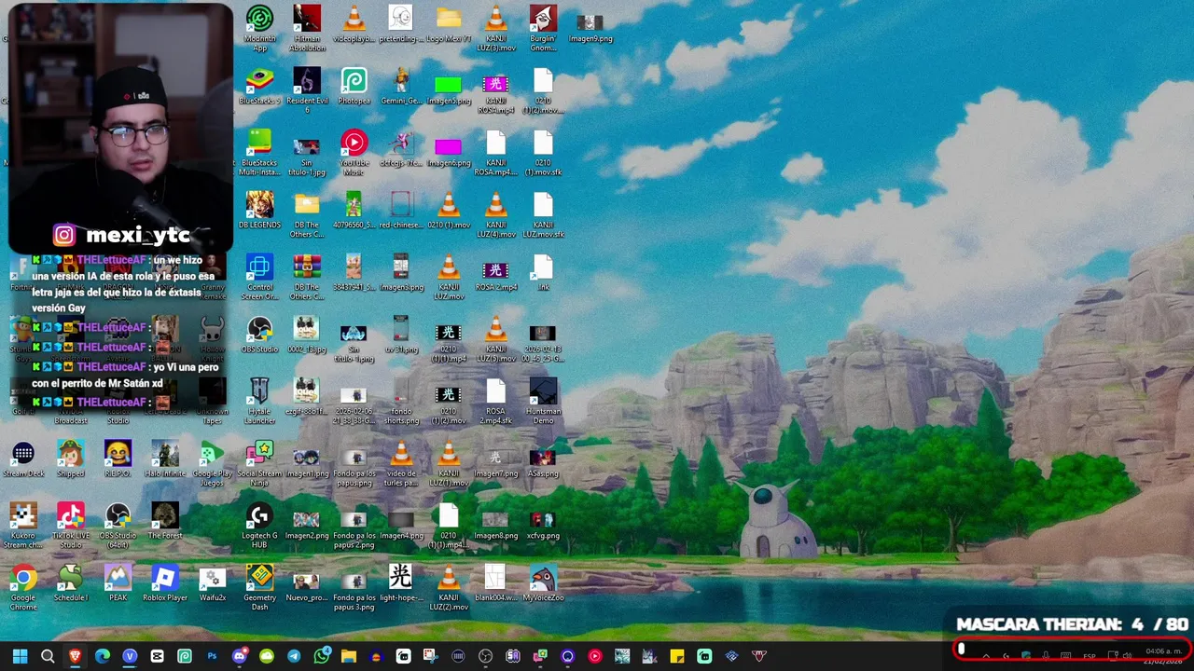Open OBS Studio desktop shortcut

point(259,335)
